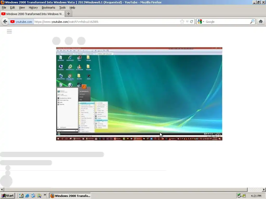This screenshot has width=266, height=199.
Task: Click the YouTube favicon on the tab
Action: click(3, 14)
